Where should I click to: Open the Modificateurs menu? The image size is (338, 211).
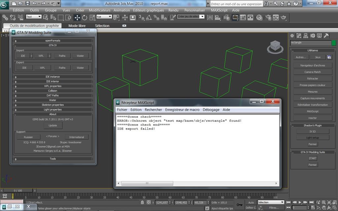coord(100,10)
